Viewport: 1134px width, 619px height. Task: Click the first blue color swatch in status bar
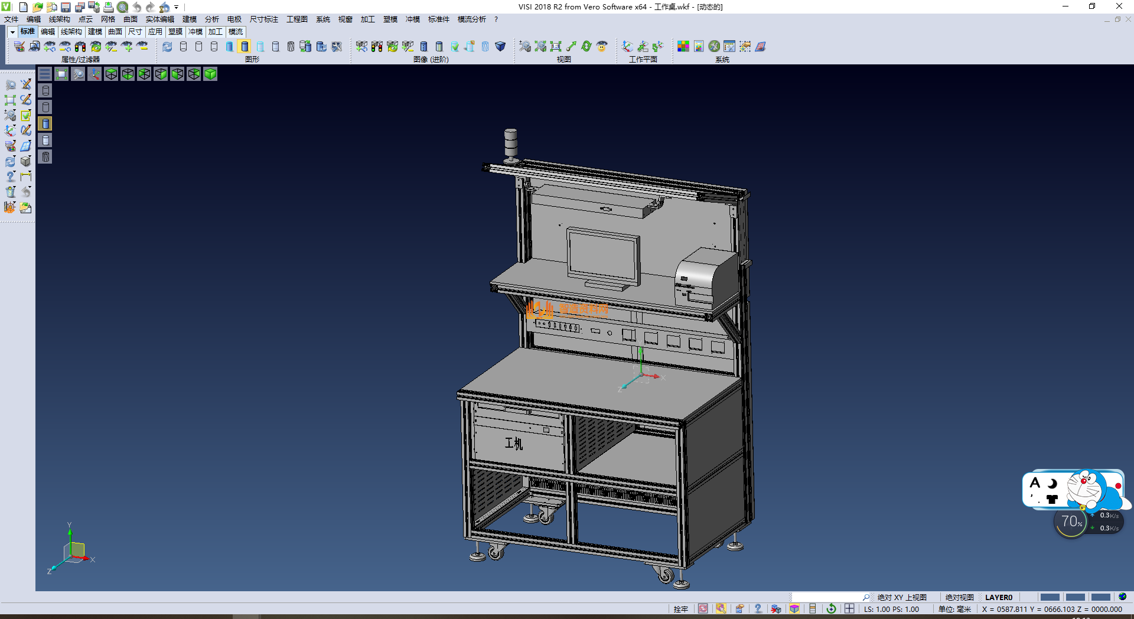click(1050, 597)
